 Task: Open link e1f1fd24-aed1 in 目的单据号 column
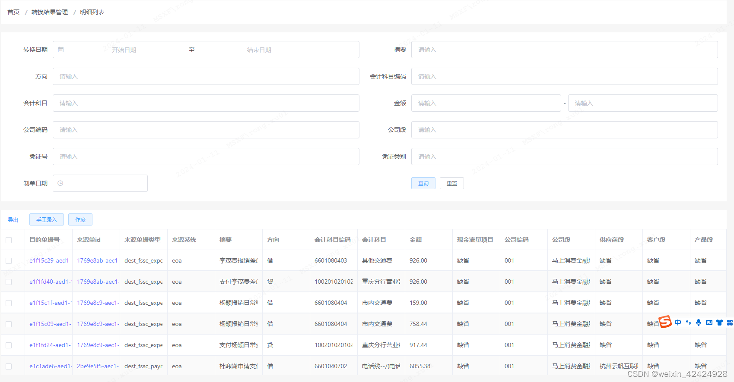(50, 345)
